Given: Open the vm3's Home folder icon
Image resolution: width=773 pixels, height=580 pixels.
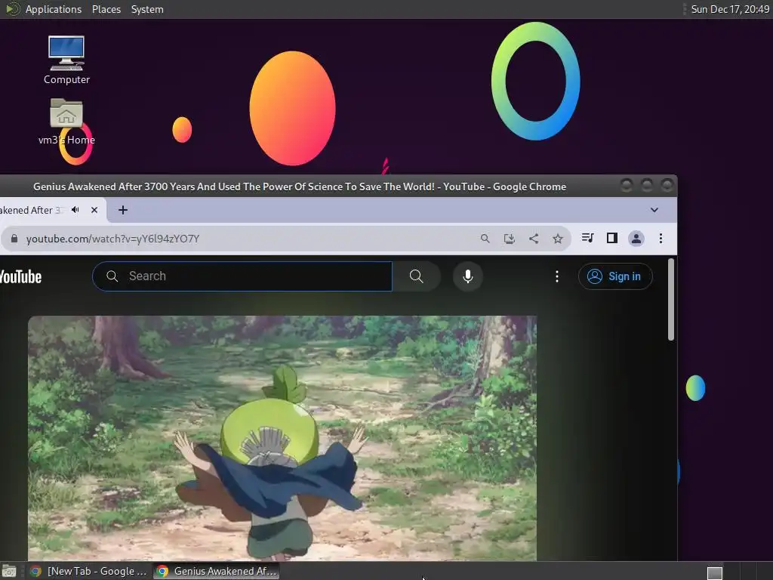Looking at the screenshot, I should pyautogui.click(x=66, y=122).
